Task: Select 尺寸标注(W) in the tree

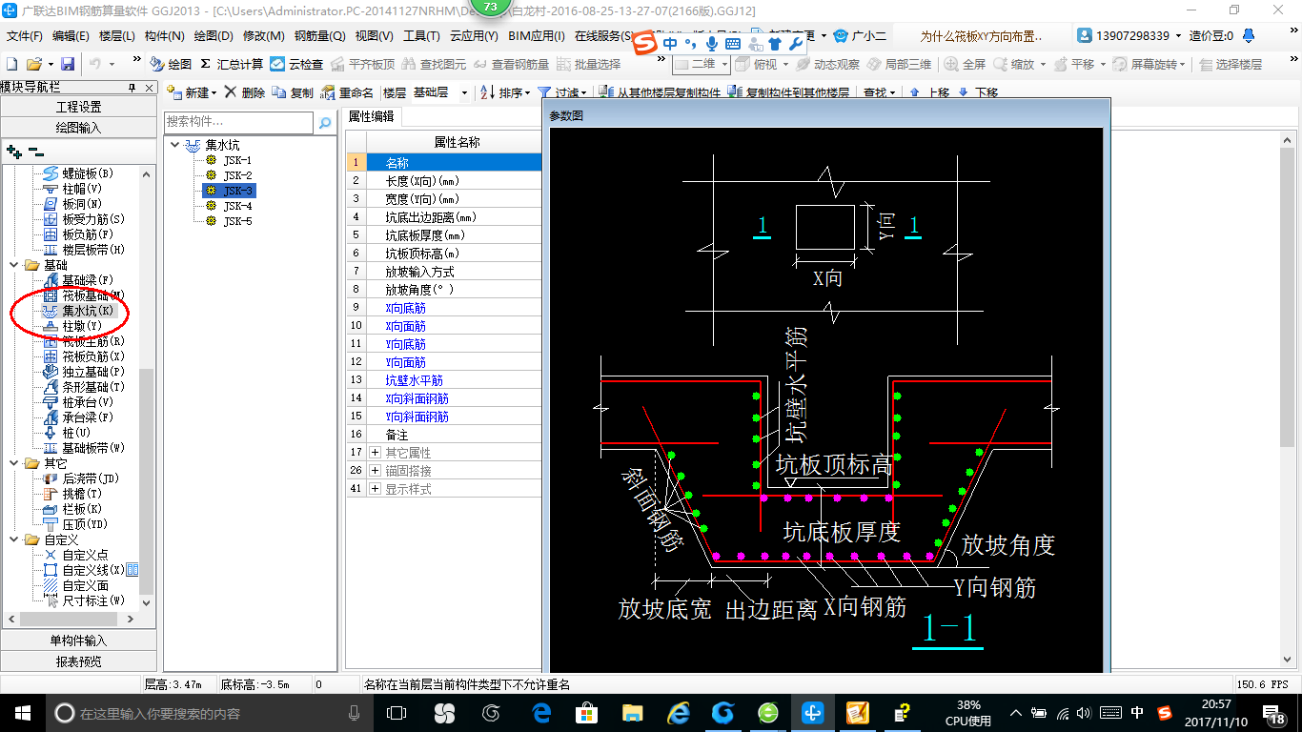Action: click(93, 600)
